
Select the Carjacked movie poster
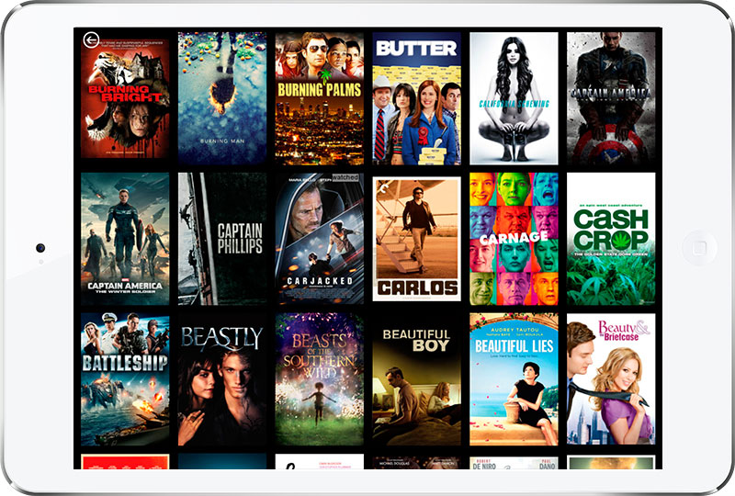tap(319, 239)
